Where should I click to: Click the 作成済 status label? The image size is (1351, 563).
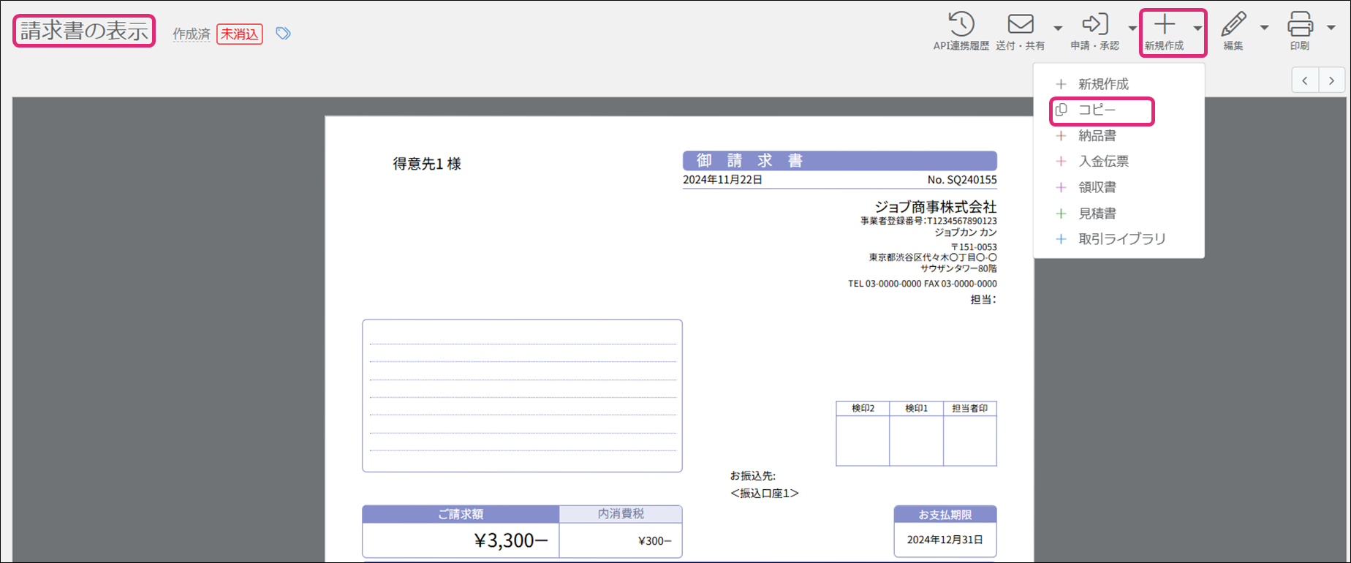pyautogui.click(x=192, y=34)
